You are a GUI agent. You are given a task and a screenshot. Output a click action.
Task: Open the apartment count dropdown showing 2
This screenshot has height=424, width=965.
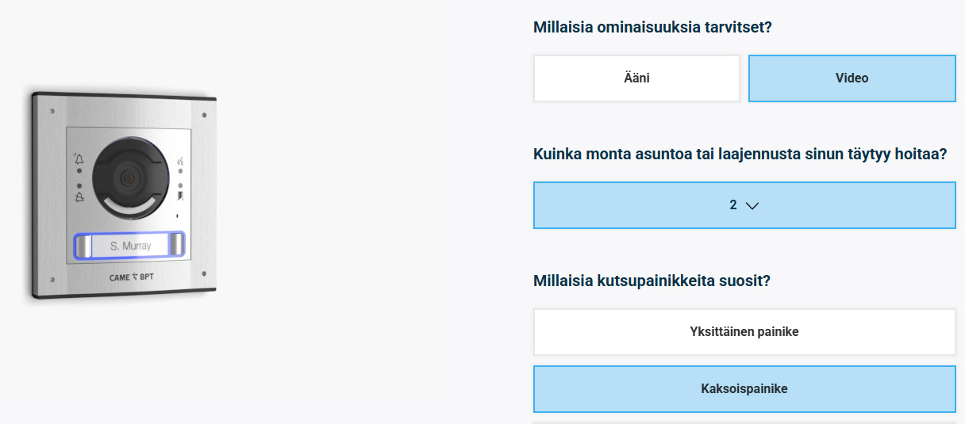[744, 205]
